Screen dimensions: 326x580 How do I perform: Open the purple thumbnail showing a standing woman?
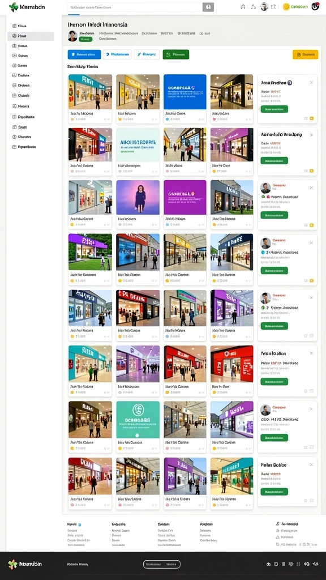tap(138, 197)
